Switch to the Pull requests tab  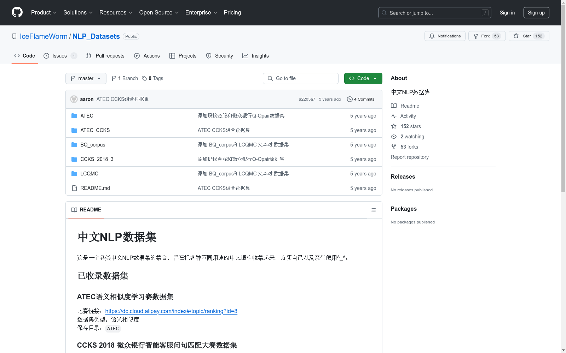105,56
